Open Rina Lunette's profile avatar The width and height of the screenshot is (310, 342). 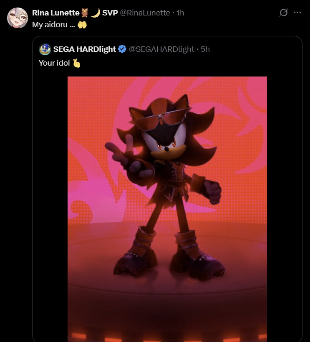pos(18,18)
